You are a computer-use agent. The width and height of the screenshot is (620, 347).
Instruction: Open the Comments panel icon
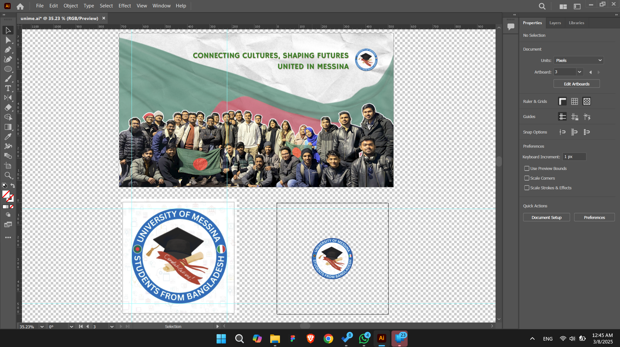[511, 27]
